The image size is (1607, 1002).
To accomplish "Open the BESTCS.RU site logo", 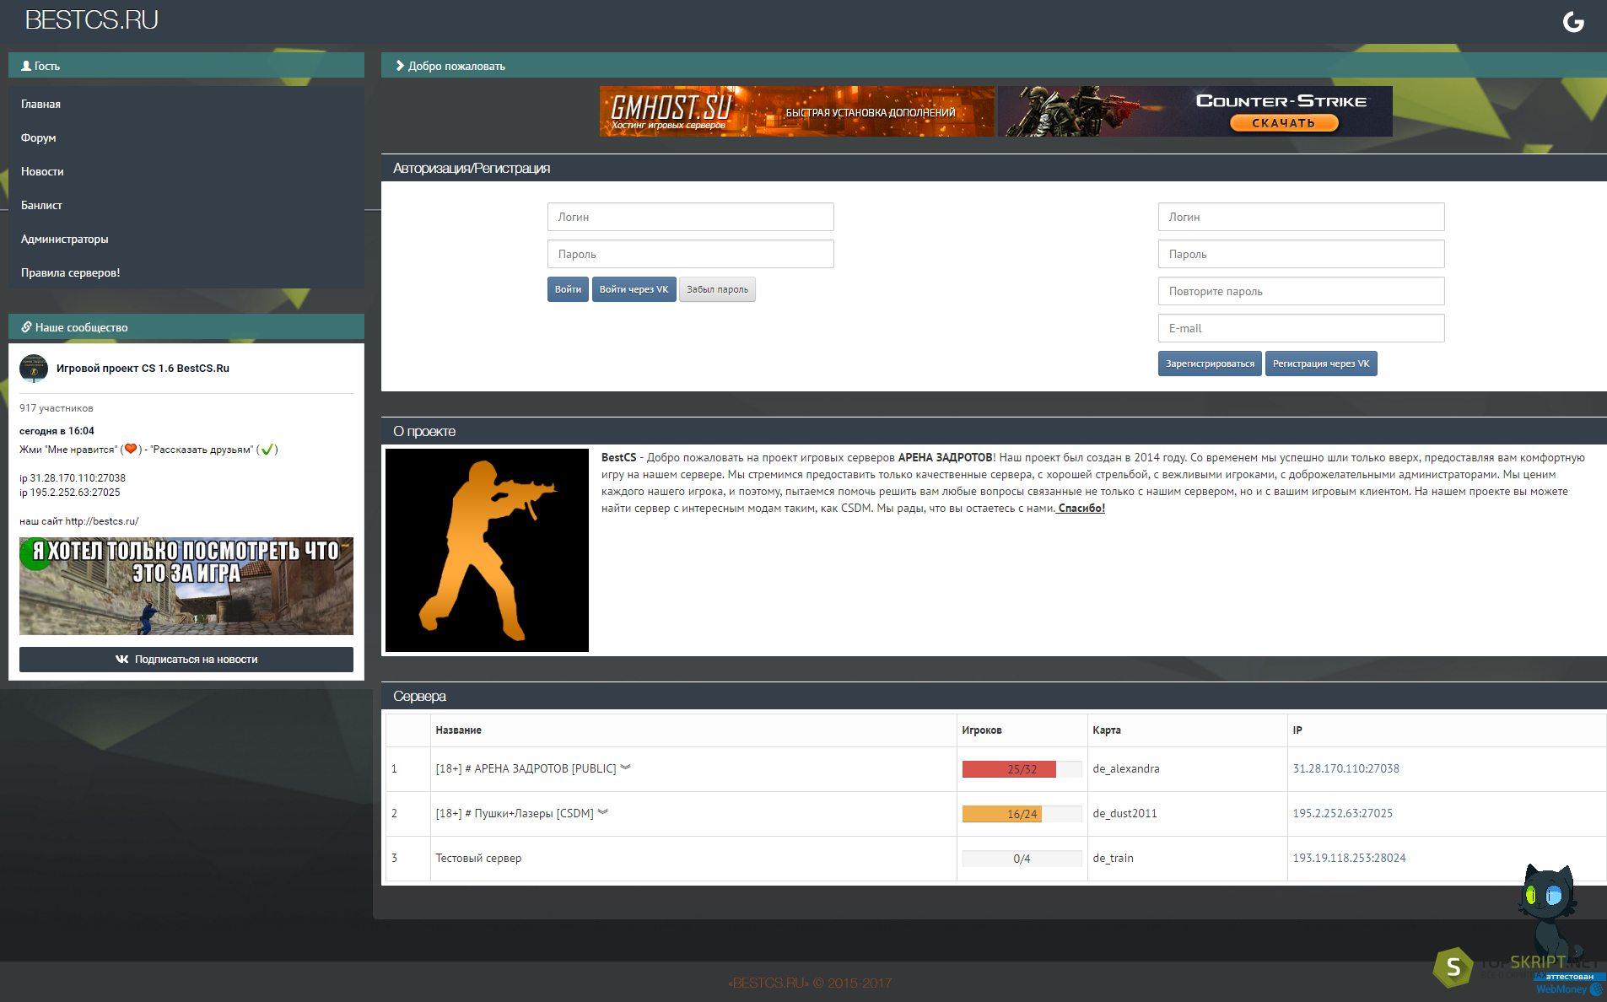I will 91,20.
